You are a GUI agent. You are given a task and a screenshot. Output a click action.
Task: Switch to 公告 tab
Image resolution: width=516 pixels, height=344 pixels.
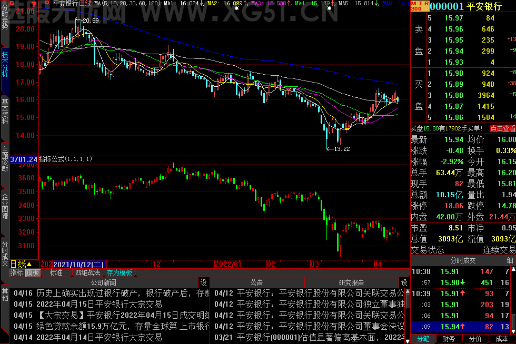tap(257, 282)
